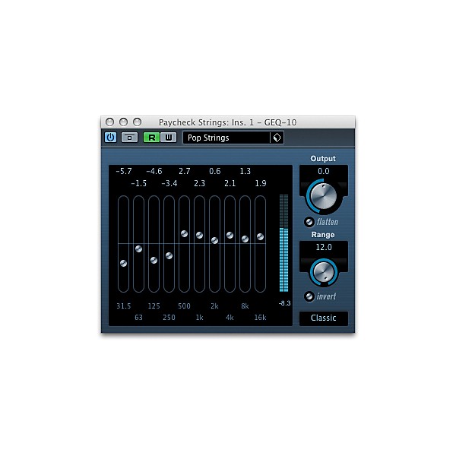
Task: Click the 2.1 gain value
Action: (230, 183)
